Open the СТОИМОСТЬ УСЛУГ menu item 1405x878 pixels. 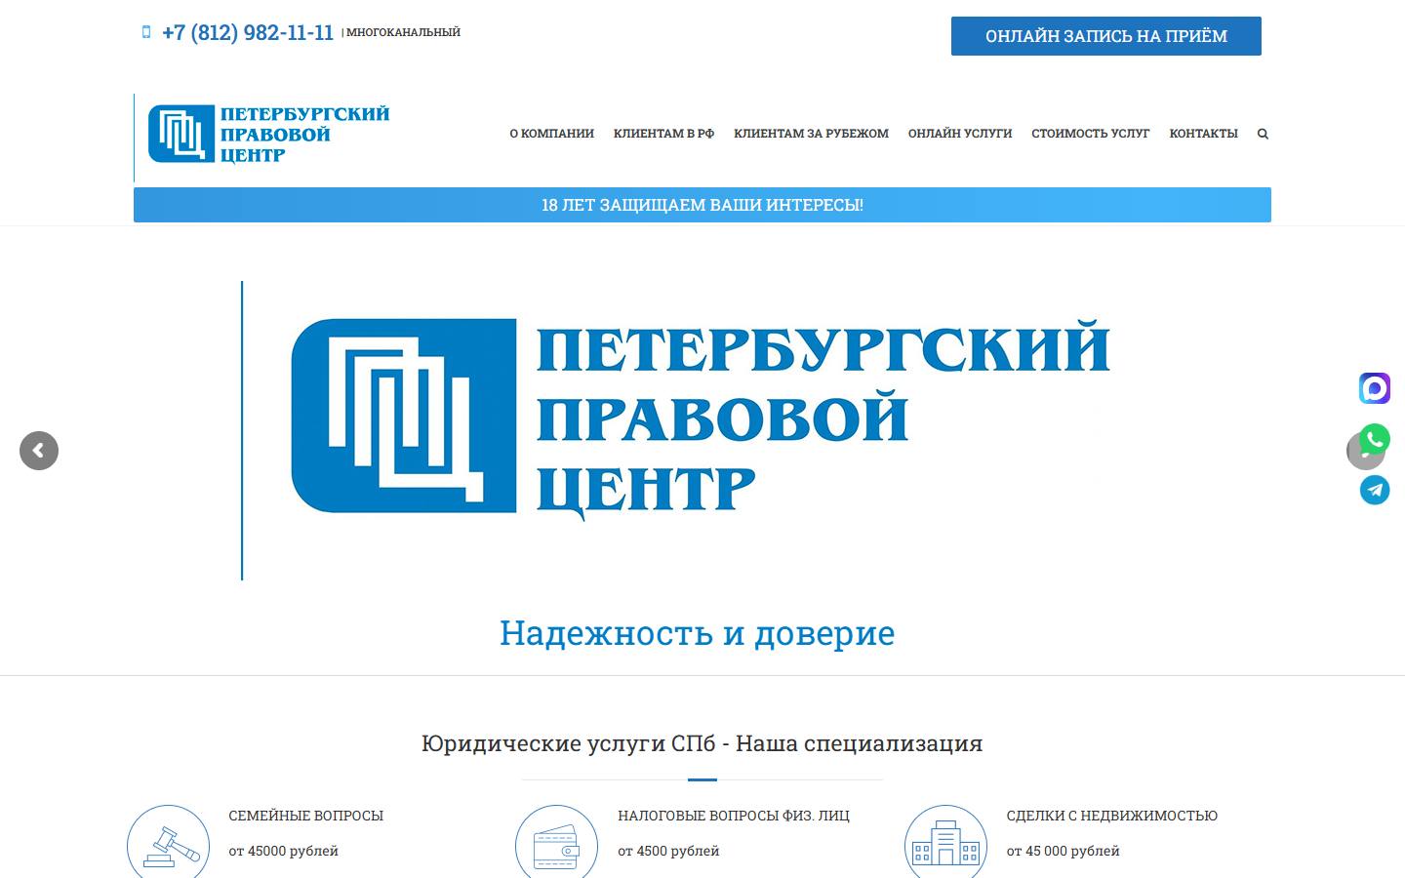point(1091,134)
